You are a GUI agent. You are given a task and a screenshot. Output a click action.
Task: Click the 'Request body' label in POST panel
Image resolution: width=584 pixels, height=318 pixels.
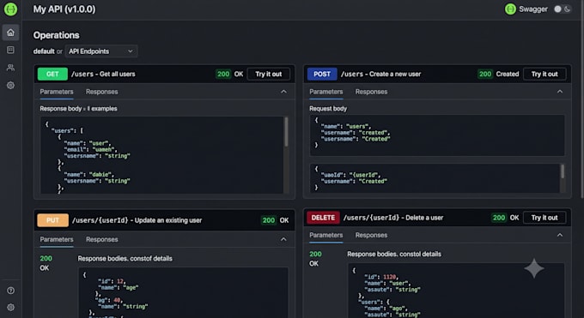(328, 109)
